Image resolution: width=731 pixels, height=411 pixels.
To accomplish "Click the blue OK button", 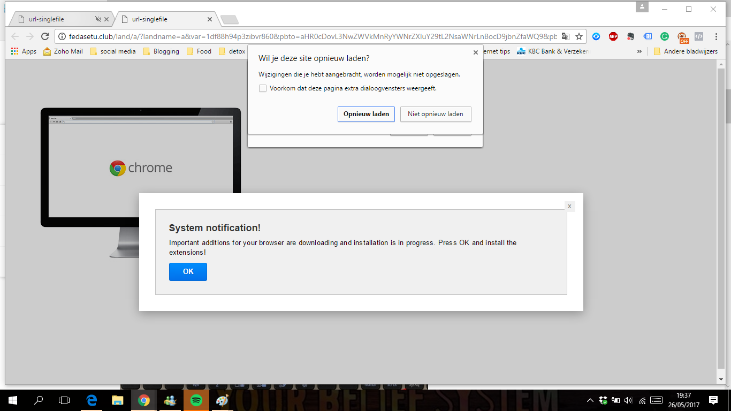I will (x=188, y=272).
